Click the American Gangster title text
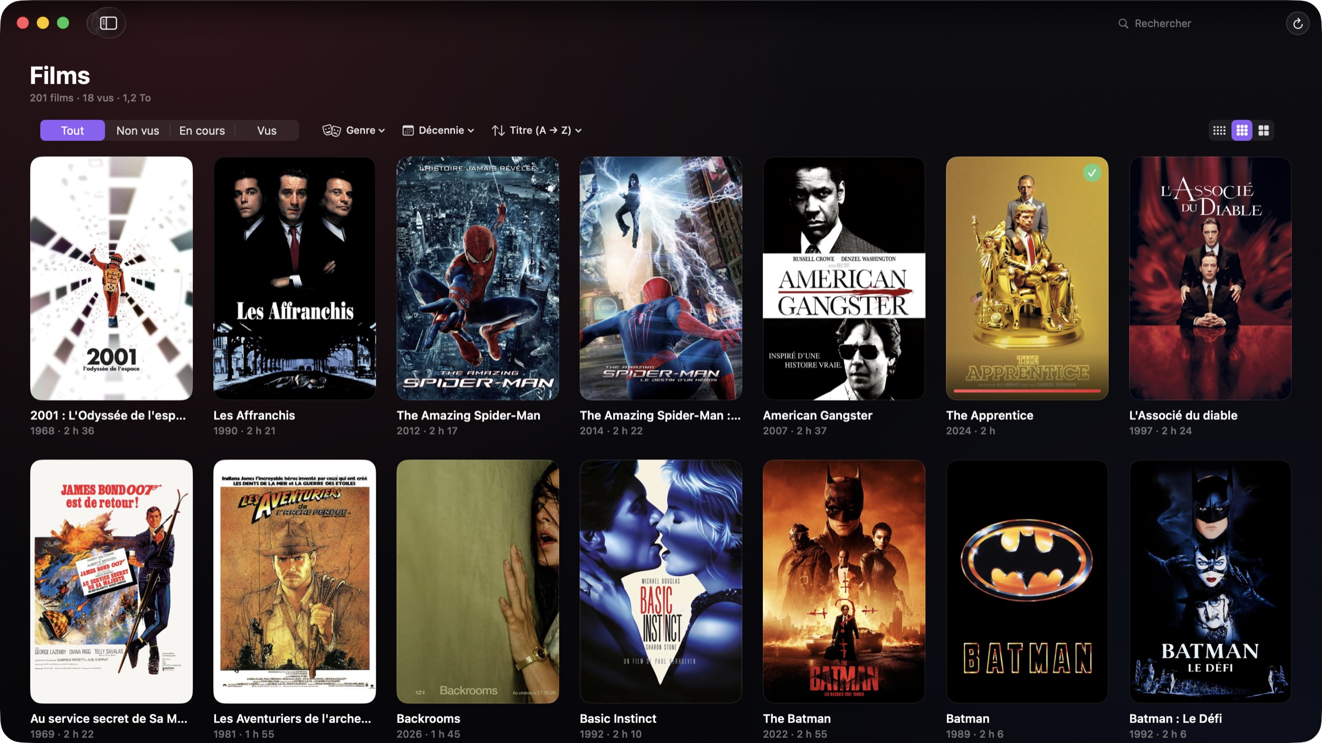Screen dimensions: 1322x743 click(817, 415)
